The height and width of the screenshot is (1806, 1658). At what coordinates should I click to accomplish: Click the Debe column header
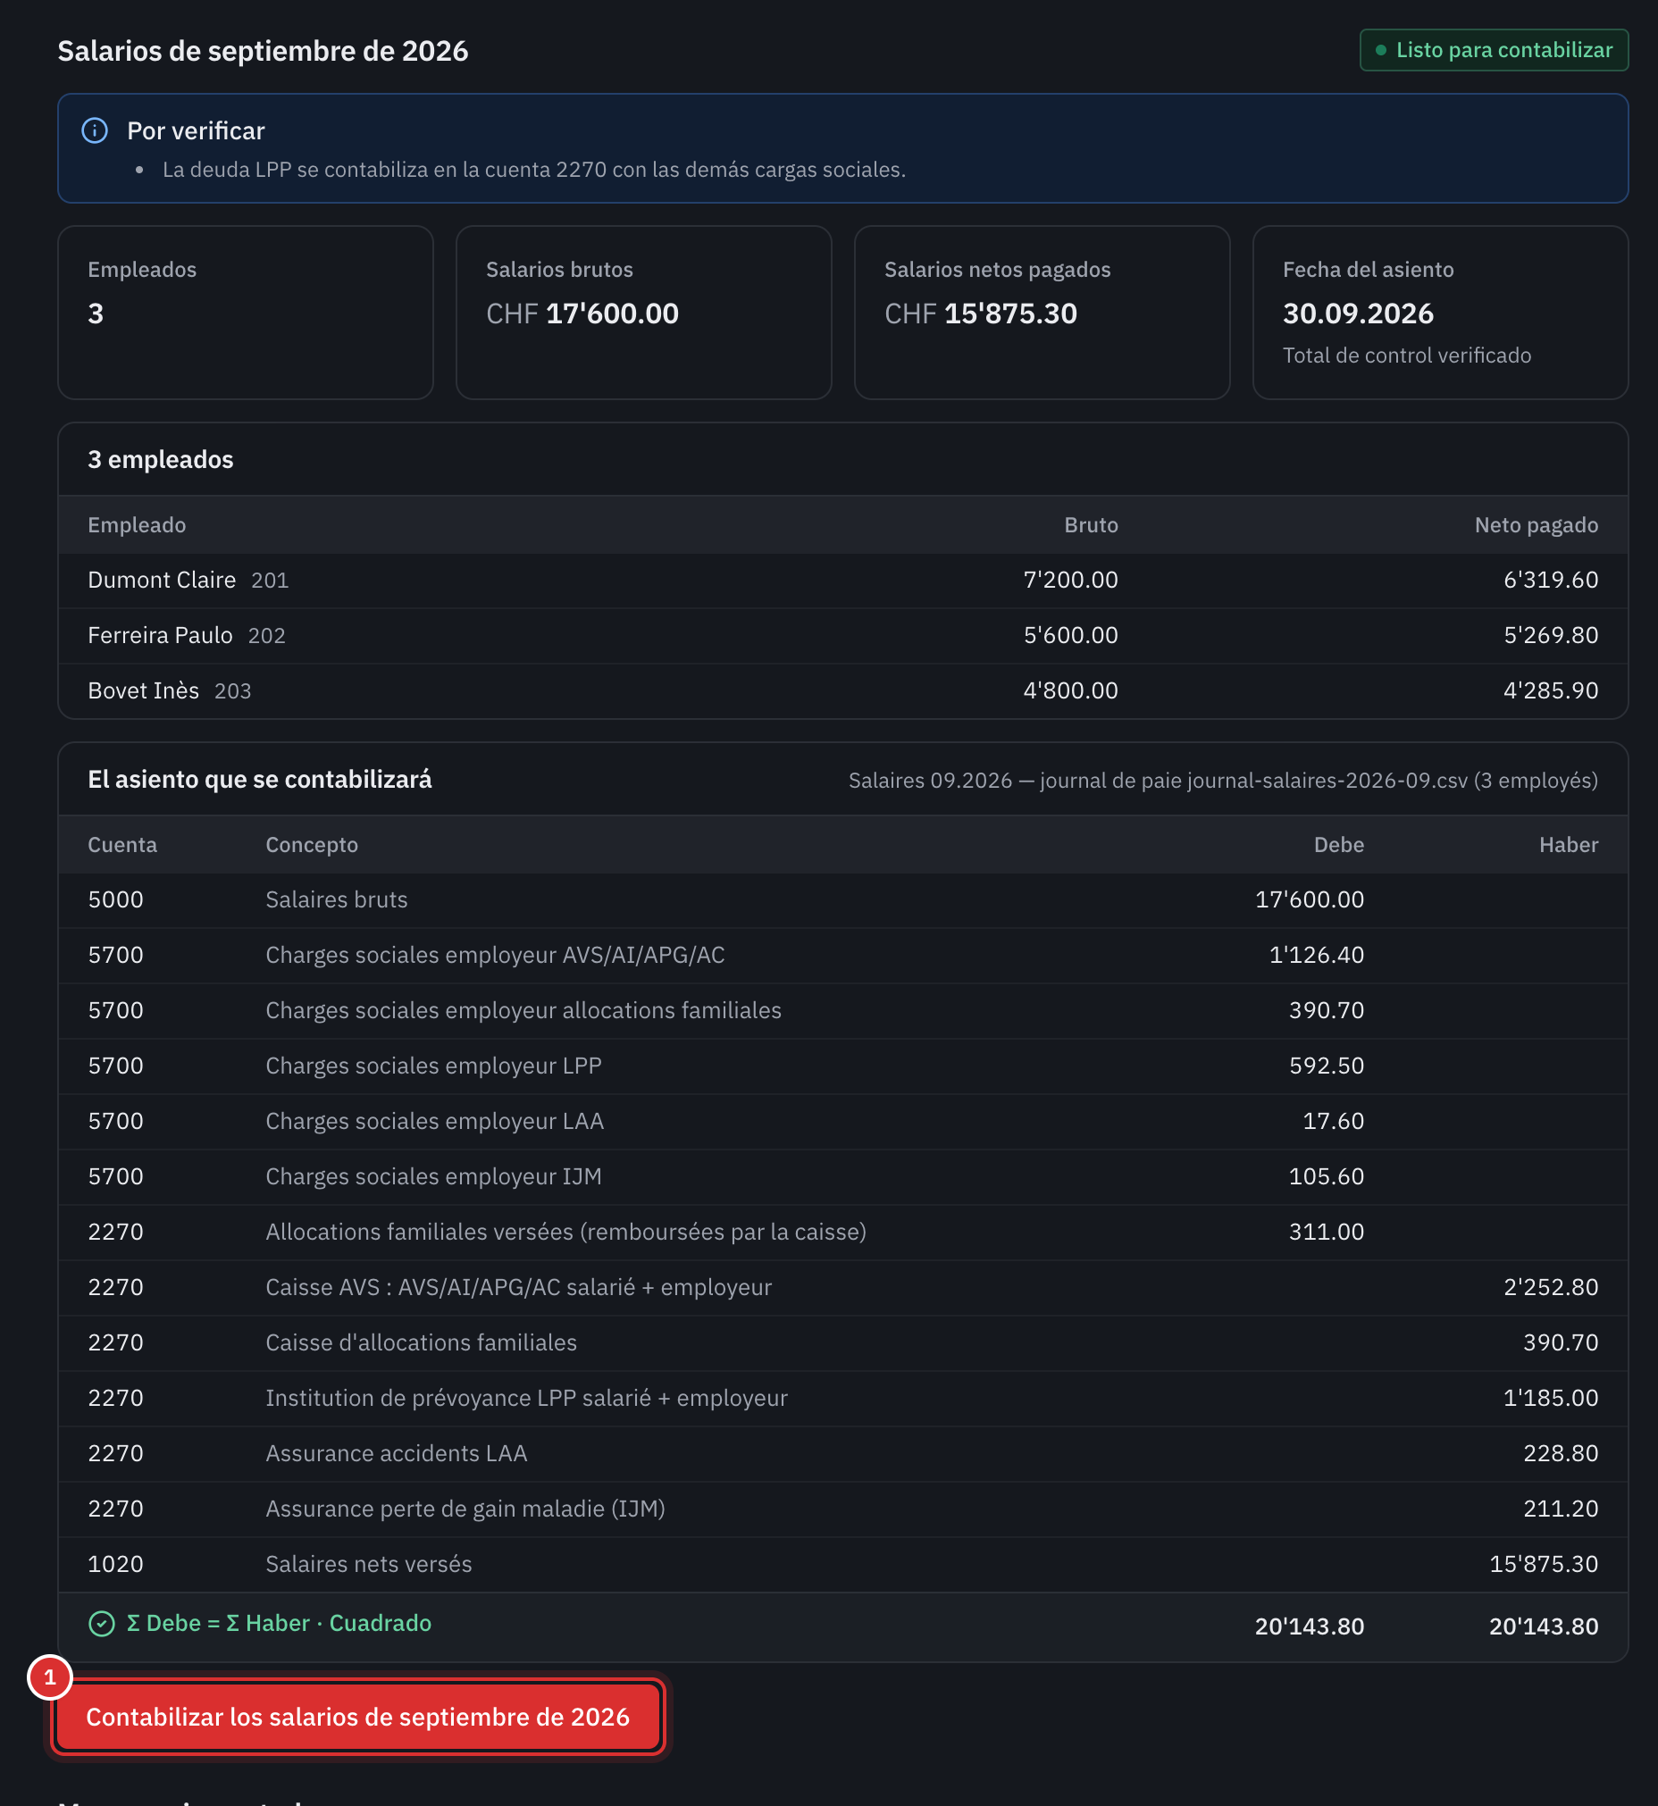coord(1338,845)
